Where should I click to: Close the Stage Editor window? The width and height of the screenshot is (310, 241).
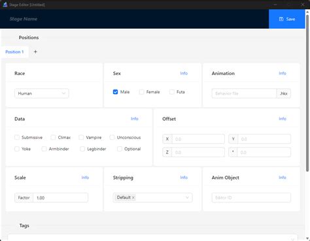[x=303, y=5]
